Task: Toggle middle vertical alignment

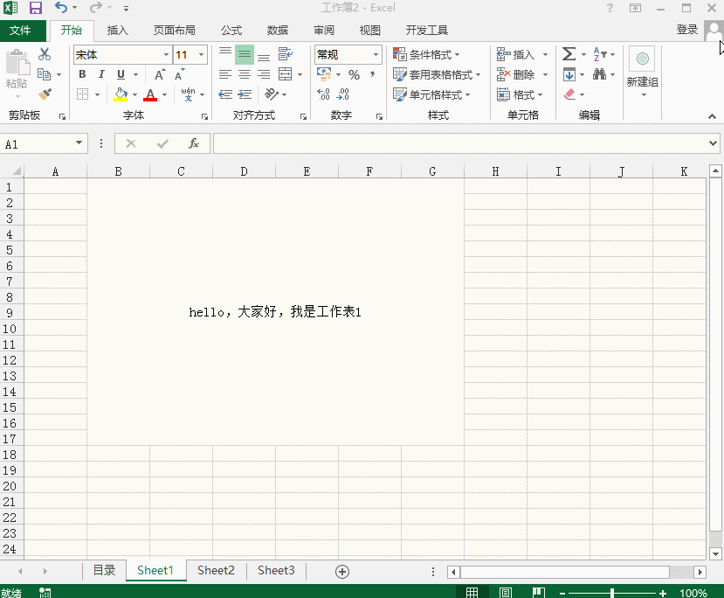Action: tap(245, 54)
